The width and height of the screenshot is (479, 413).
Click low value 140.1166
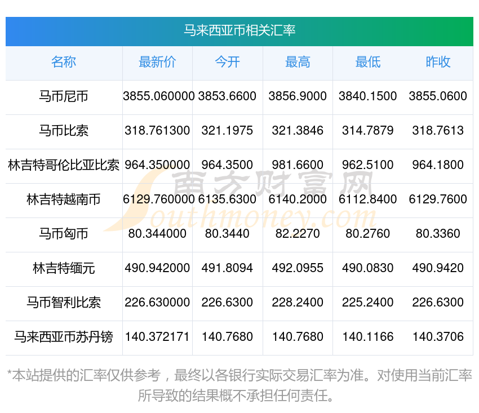tap(368, 337)
